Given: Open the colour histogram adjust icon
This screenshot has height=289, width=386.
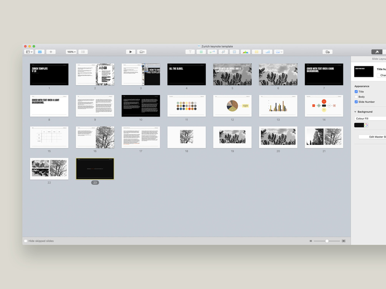Looking at the screenshot, I should pos(245,52).
